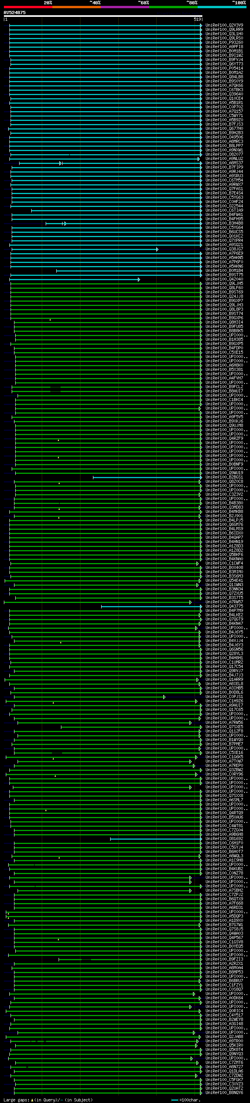Click the cyan partial alignment bar for UniRef100_B2BGS1
This screenshot has width=250, height=1103.
147,477
